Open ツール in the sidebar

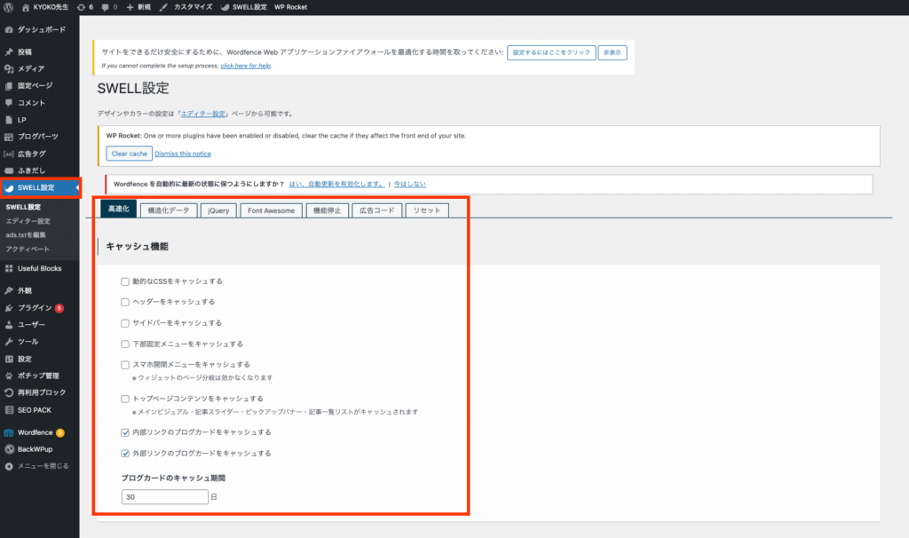[39, 342]
